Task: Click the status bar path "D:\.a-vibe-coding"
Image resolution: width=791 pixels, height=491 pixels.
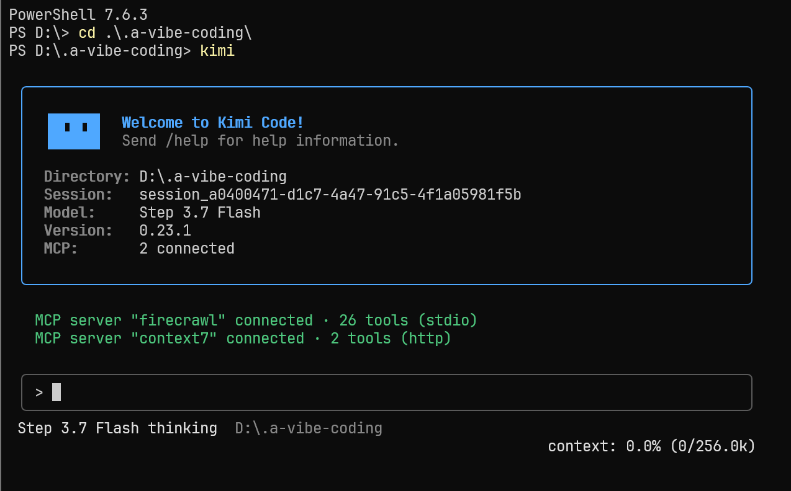Action: click(309, 428)
